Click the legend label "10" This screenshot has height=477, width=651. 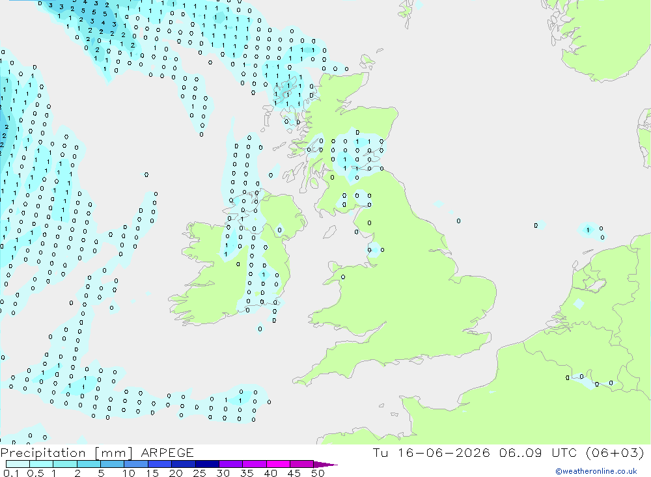(129, 473)
